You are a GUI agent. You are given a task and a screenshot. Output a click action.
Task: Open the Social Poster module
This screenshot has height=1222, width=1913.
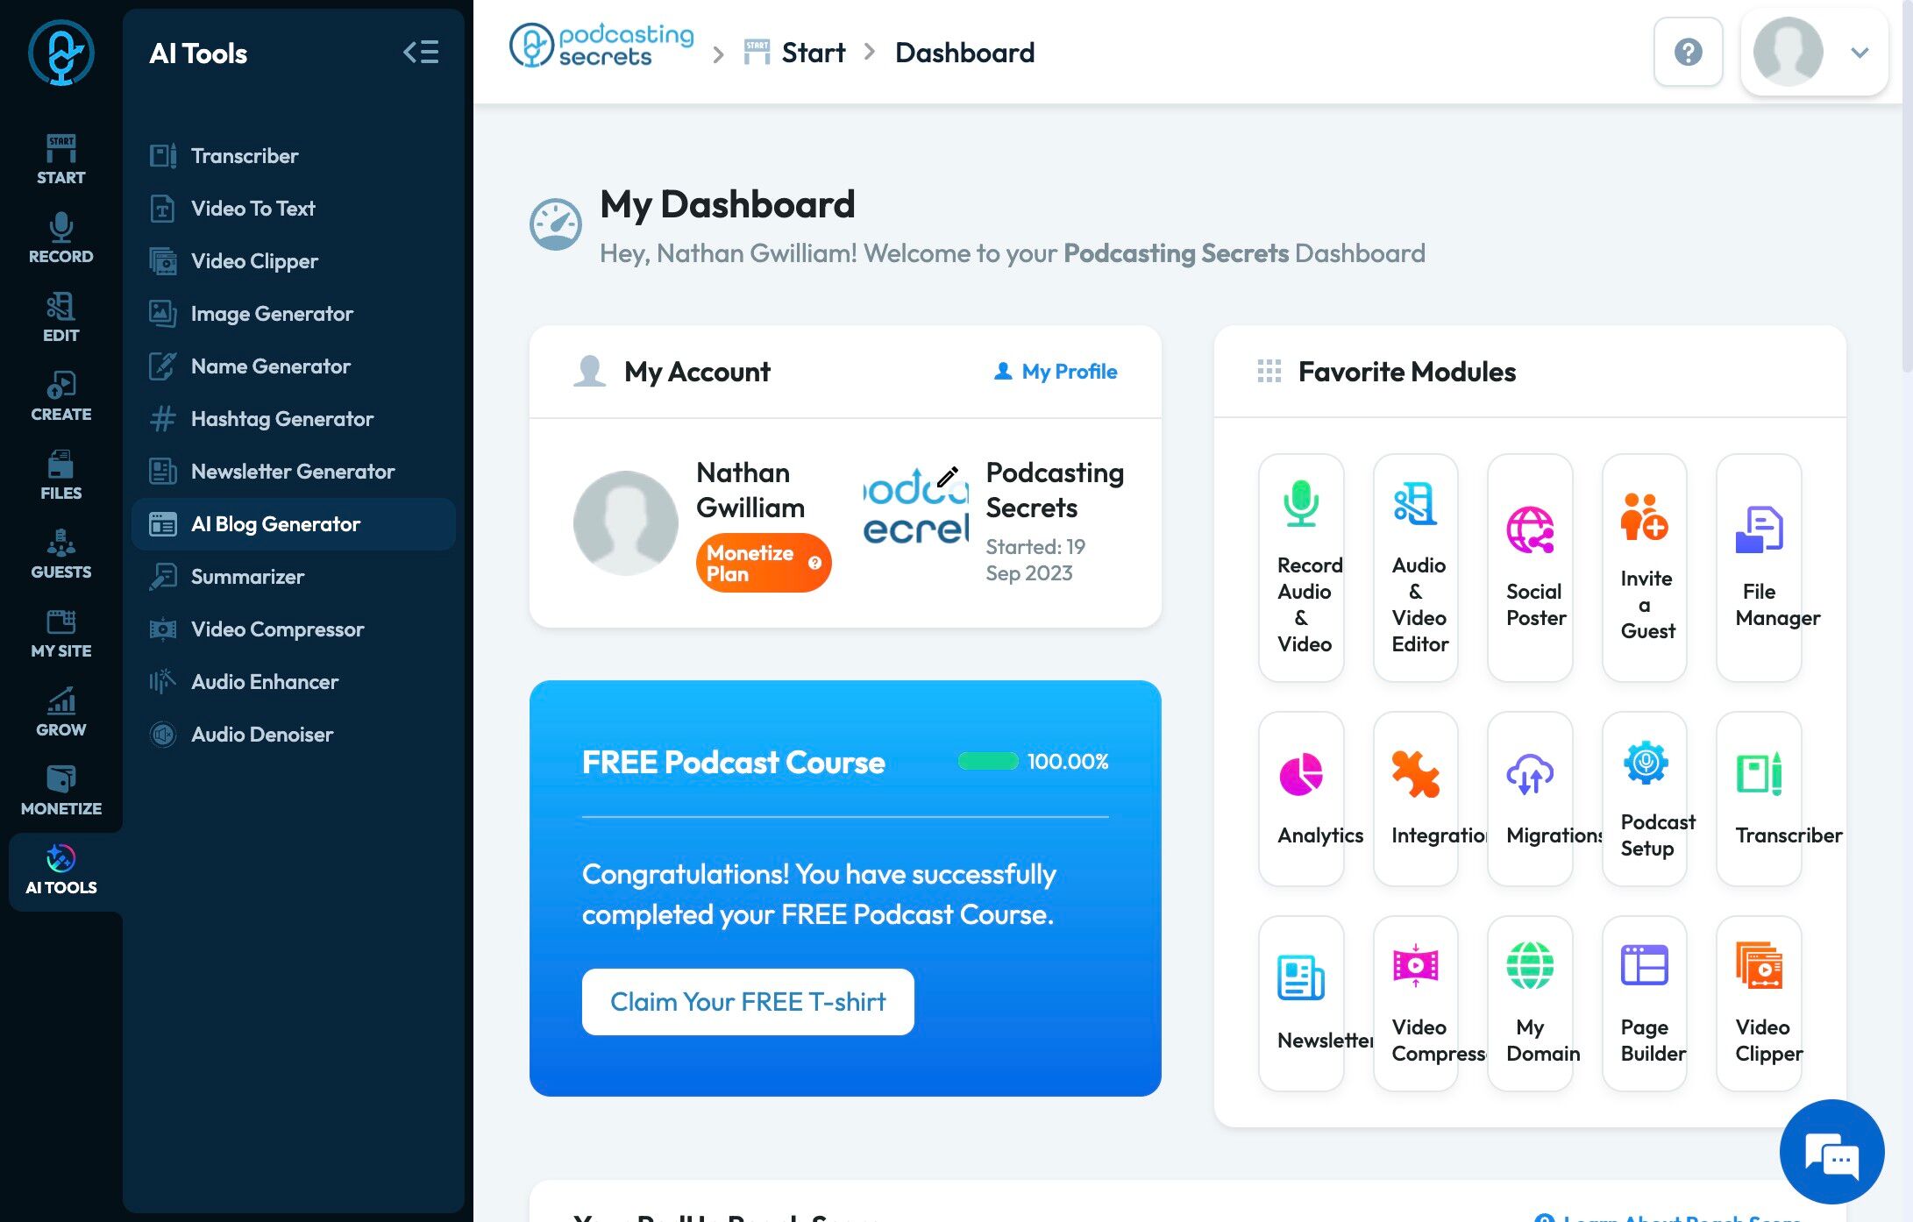tap(1530, 567)
